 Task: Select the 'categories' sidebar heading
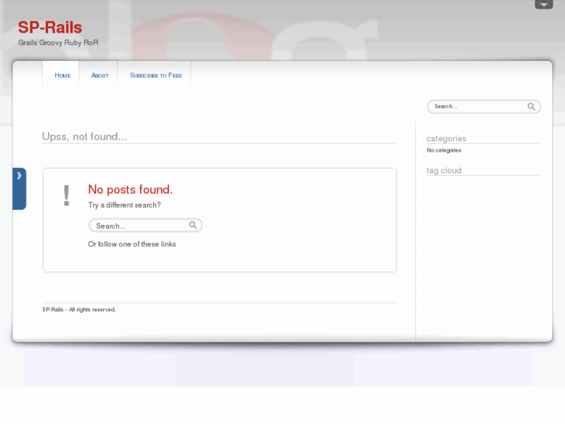[446, 138]
